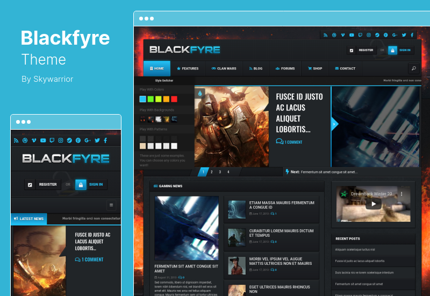Click the Register button in mobile preview
Viewport: 430px width, 296px height.
pyautogui.click(x=48, y=185)
